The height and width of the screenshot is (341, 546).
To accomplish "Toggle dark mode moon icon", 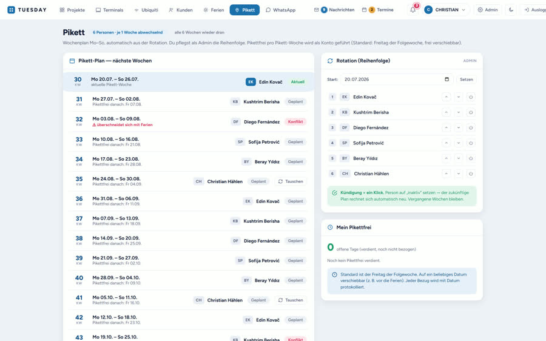I will [511, 10].
